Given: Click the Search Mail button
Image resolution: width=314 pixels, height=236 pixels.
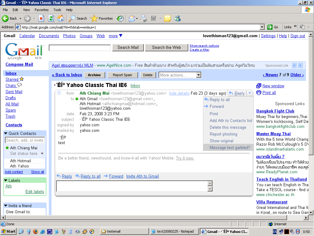Looking at the screenshot, I should pos(128,48).
